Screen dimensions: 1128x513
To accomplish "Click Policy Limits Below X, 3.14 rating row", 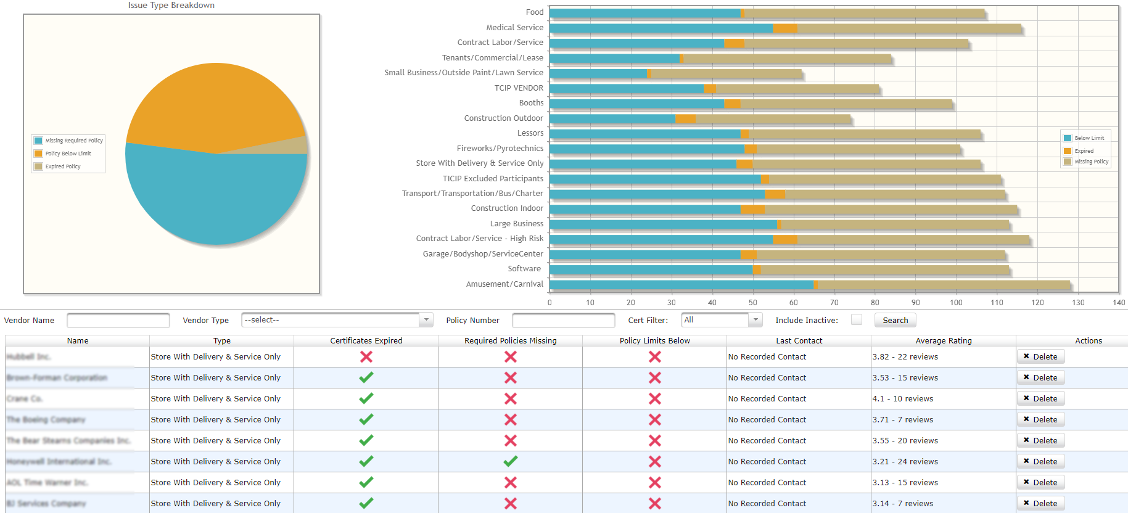I will pyautogui.click(x=655, y=503).
